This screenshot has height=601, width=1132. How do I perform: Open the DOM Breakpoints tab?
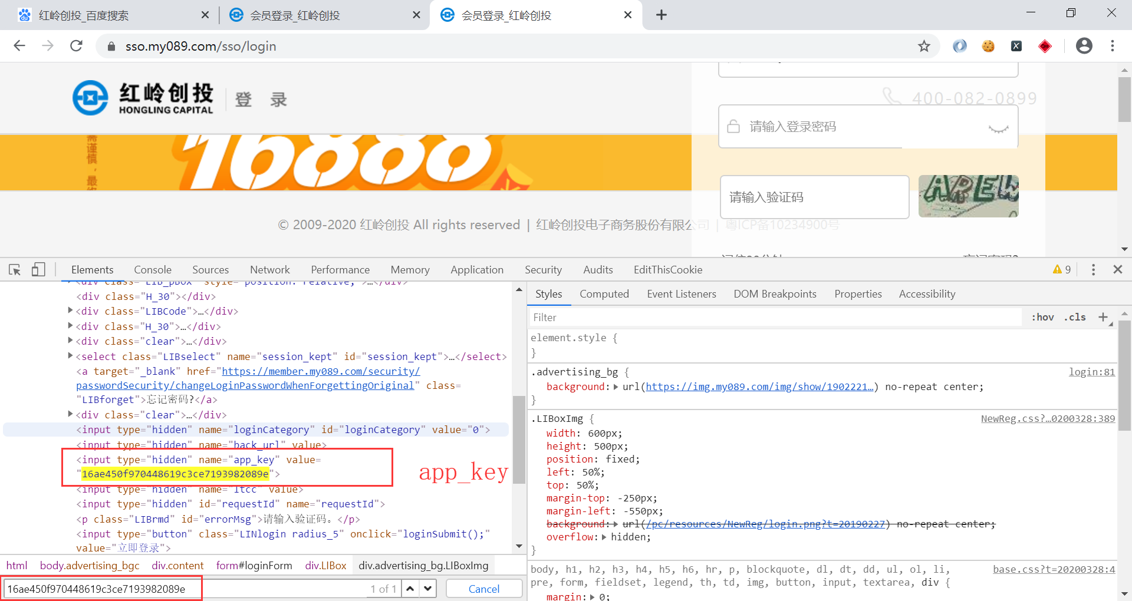point(775,294)
